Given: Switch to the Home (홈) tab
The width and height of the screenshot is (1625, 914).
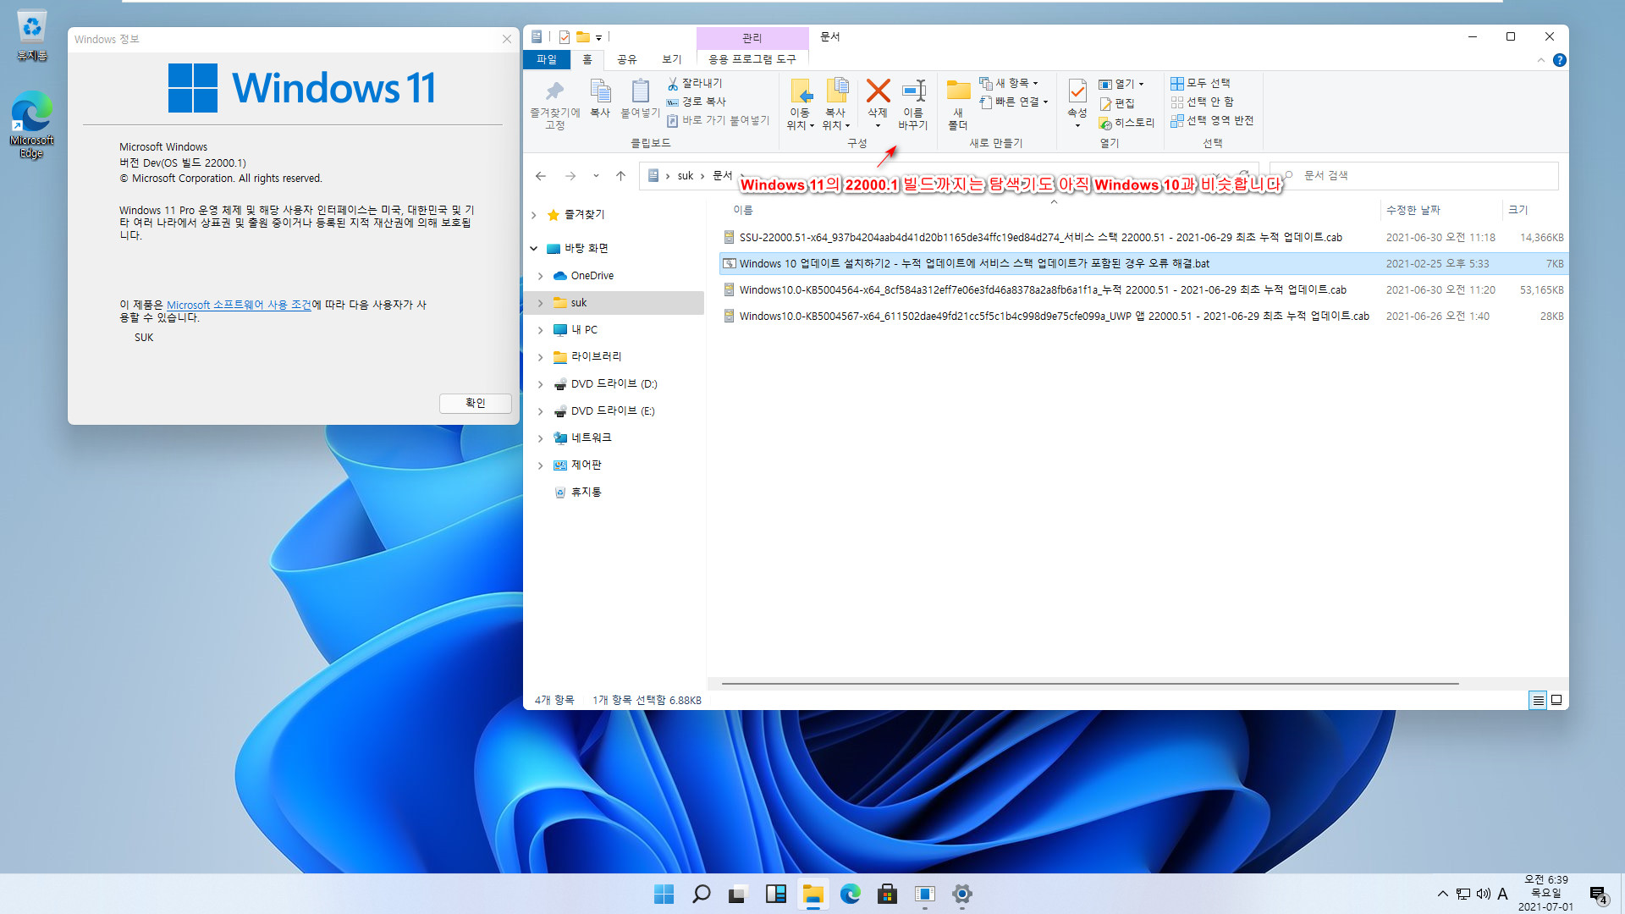Looking at the screenshot, I should click(587, 59).
